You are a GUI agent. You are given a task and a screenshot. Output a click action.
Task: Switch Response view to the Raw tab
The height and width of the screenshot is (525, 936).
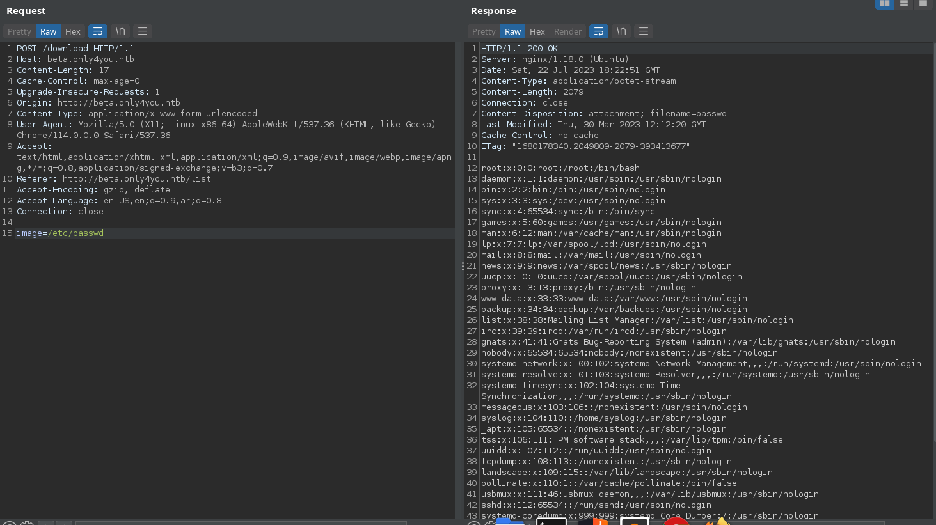513,31
